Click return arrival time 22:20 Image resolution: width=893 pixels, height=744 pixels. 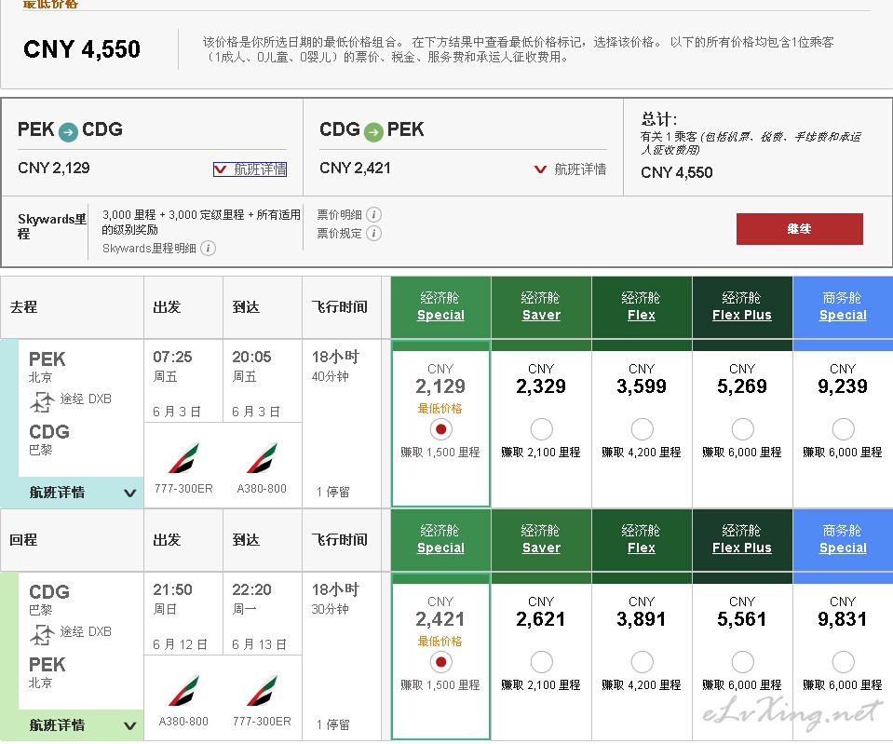click(251, 589)
